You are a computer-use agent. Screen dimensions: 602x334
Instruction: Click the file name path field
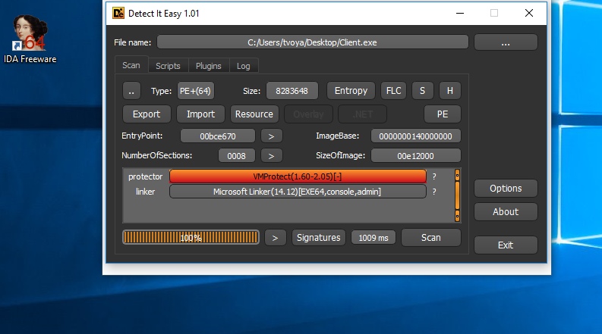point(313,42)
